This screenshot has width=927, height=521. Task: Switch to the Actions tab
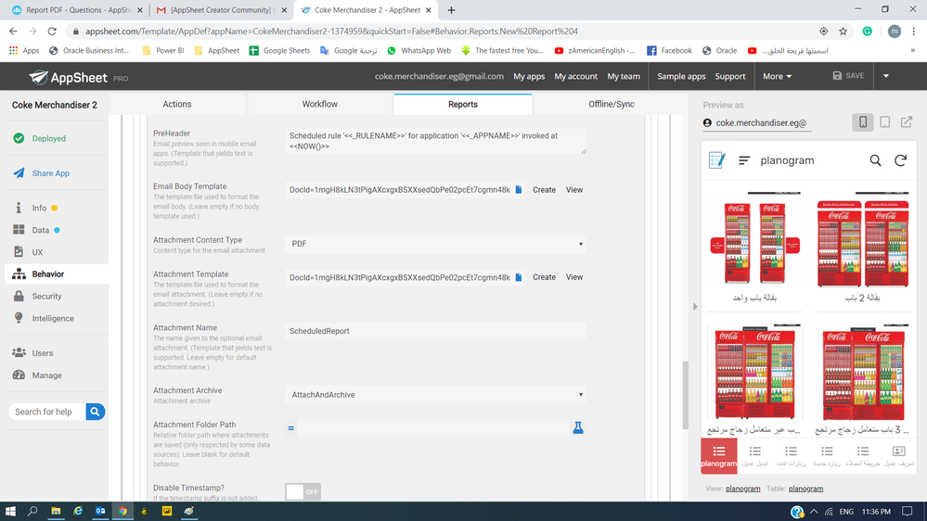click(176, 104)
